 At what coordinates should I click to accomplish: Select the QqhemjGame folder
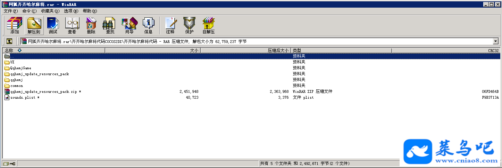coord(21,68)
